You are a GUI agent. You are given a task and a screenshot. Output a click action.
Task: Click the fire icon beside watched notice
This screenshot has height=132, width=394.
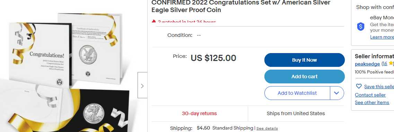click(154, 22)
